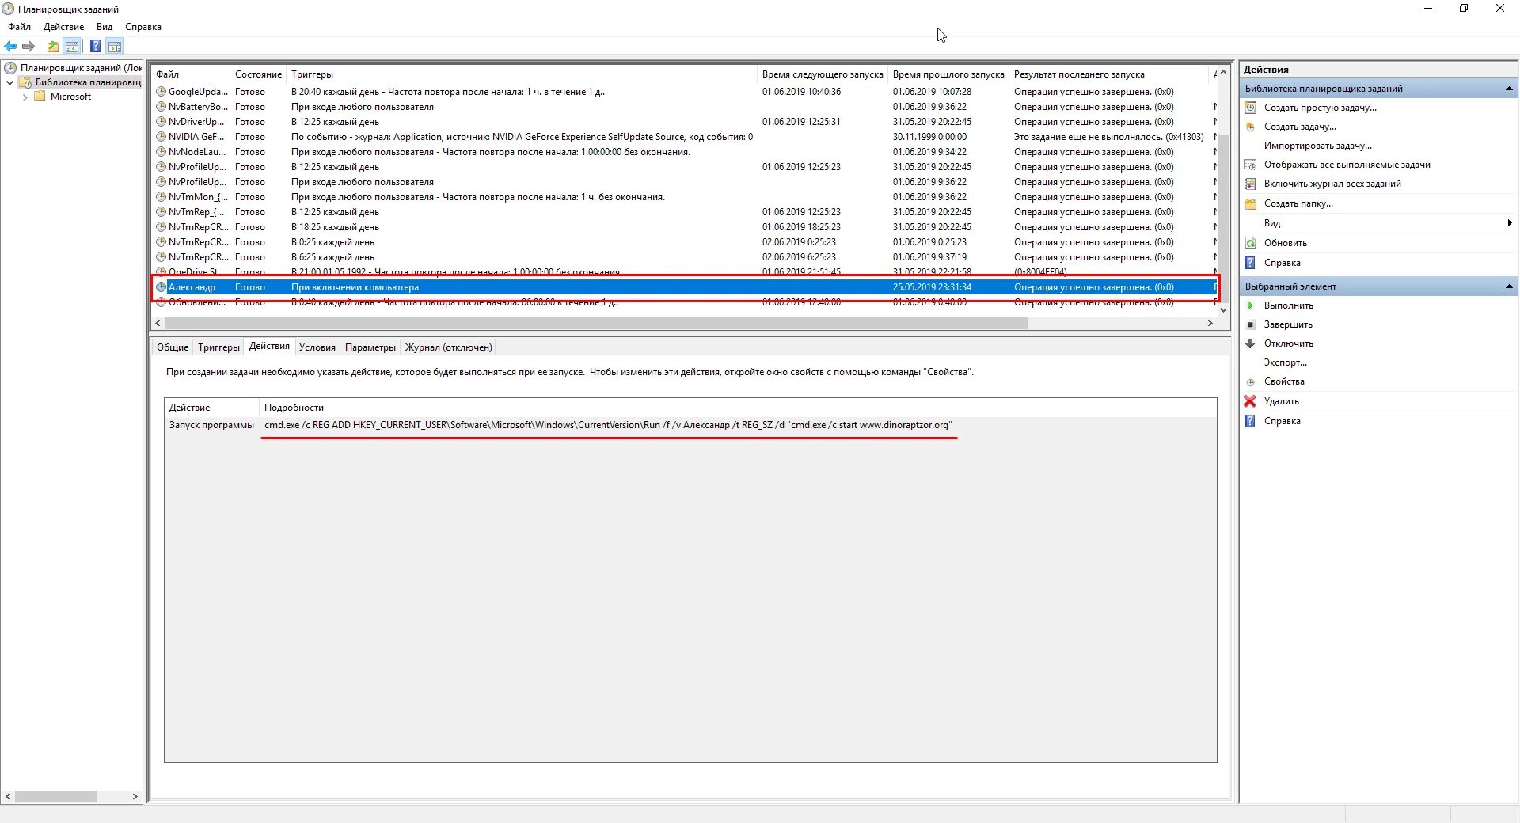Click the Forward arrow toolbar icon
The height and width of the screenshot is (823, 1520).
(28, 46)
